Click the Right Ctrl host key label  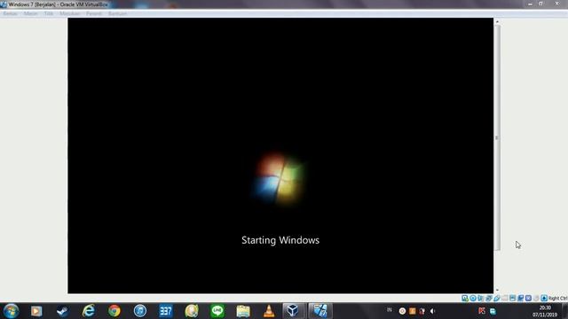point(558,298)
